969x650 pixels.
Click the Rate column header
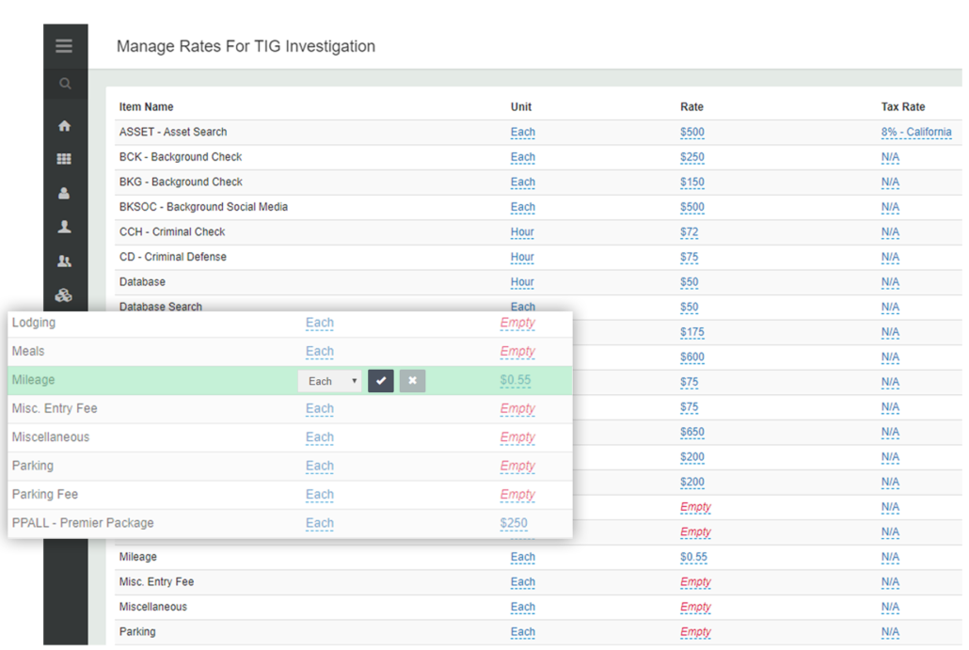click(x=691, y=107)
